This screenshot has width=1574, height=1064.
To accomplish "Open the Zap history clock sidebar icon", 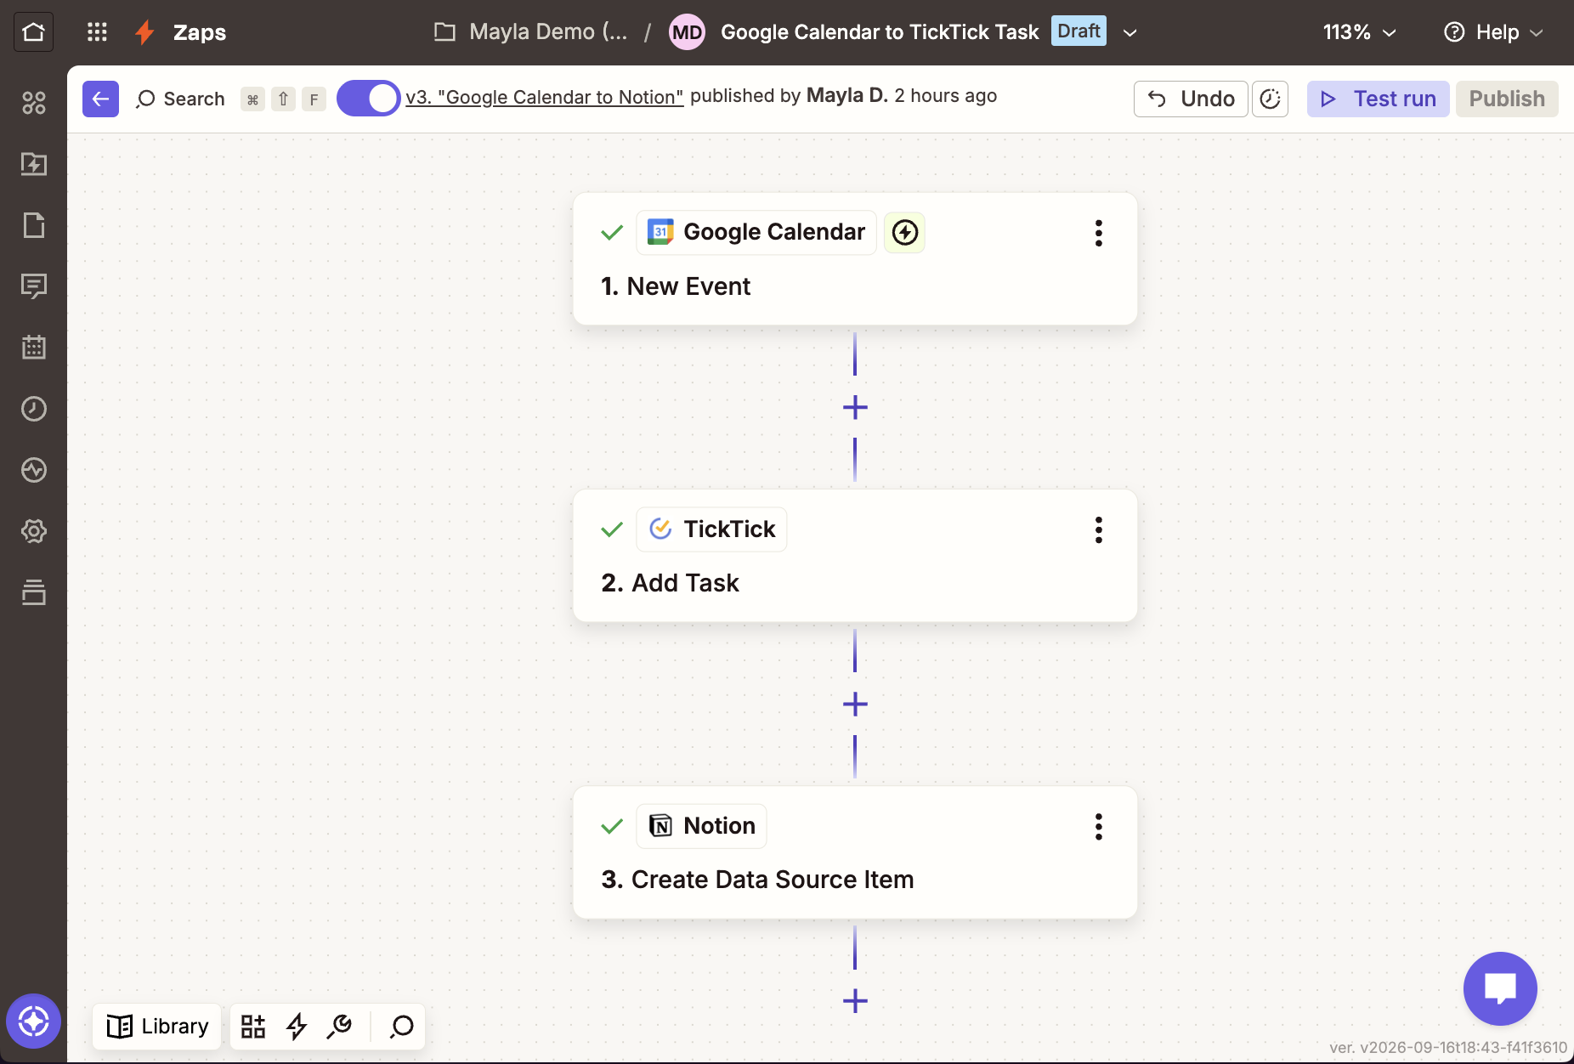I will 33,409.
